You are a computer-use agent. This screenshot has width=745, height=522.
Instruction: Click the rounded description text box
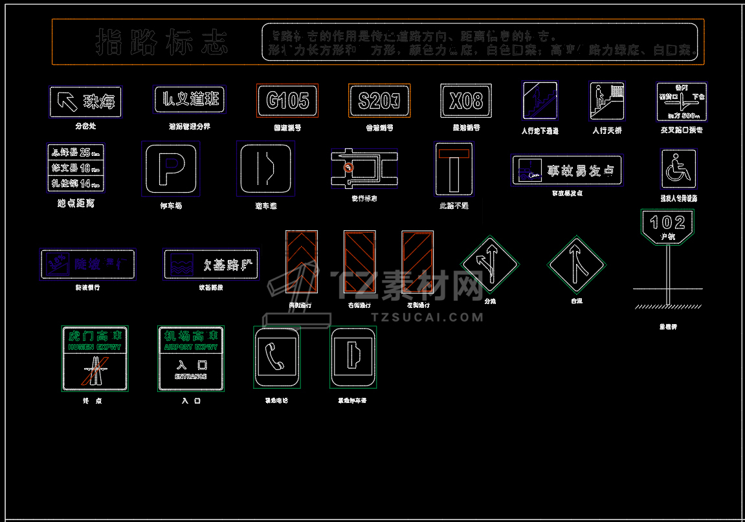pos(480,42)
